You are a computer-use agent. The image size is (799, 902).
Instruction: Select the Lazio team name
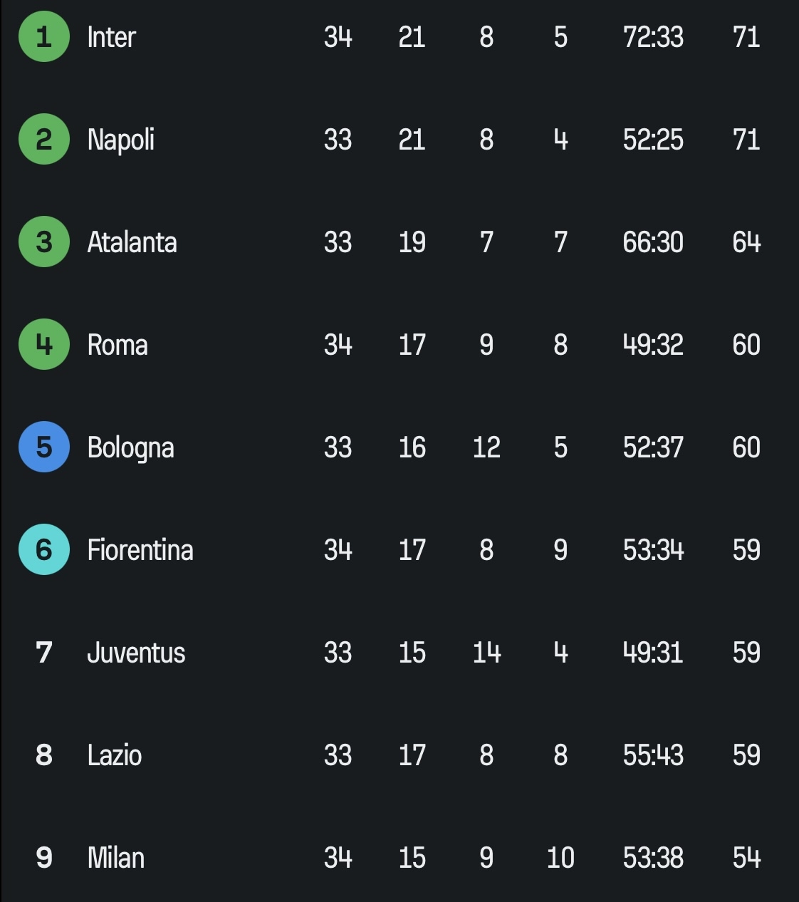pos(114,755)
